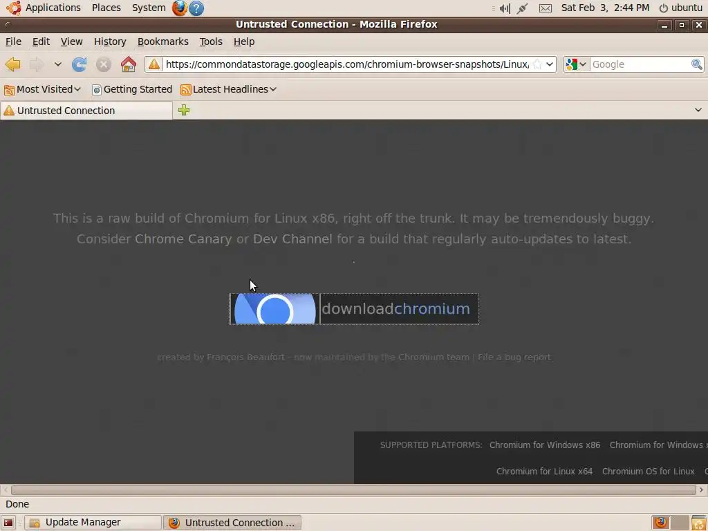Switch to the Update Manager window
Screen dimensions: 708x531
[93, 523]
